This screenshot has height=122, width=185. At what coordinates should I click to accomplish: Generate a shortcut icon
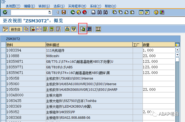coord(147,12)
